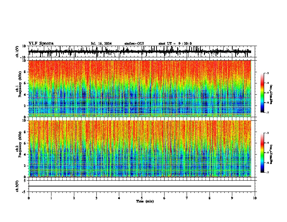Image resolution: width=287 pixels, height=222 pixels.
Task: Click the "ch.1(V)" waveform axis label
Action: (17, 52)
